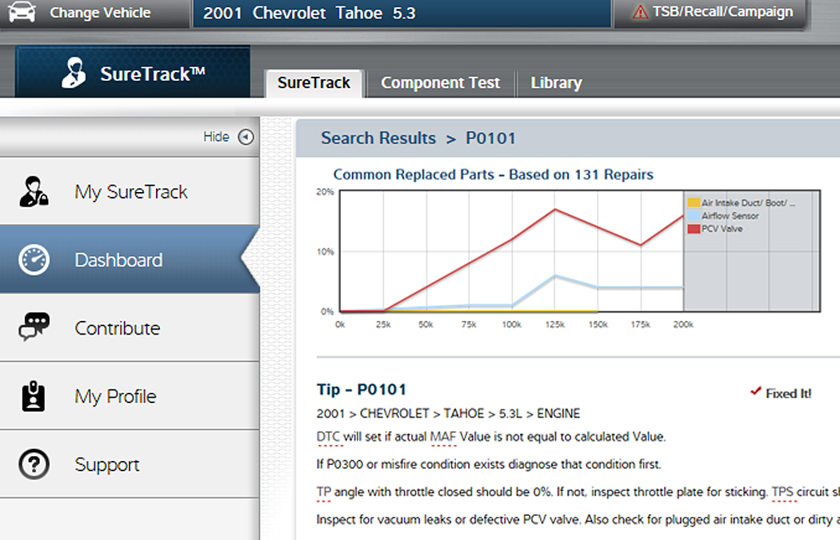Screen dimensions: 840x540
Task: Click the Common Replaced Parts chart title
Action: tap(494, 174)
